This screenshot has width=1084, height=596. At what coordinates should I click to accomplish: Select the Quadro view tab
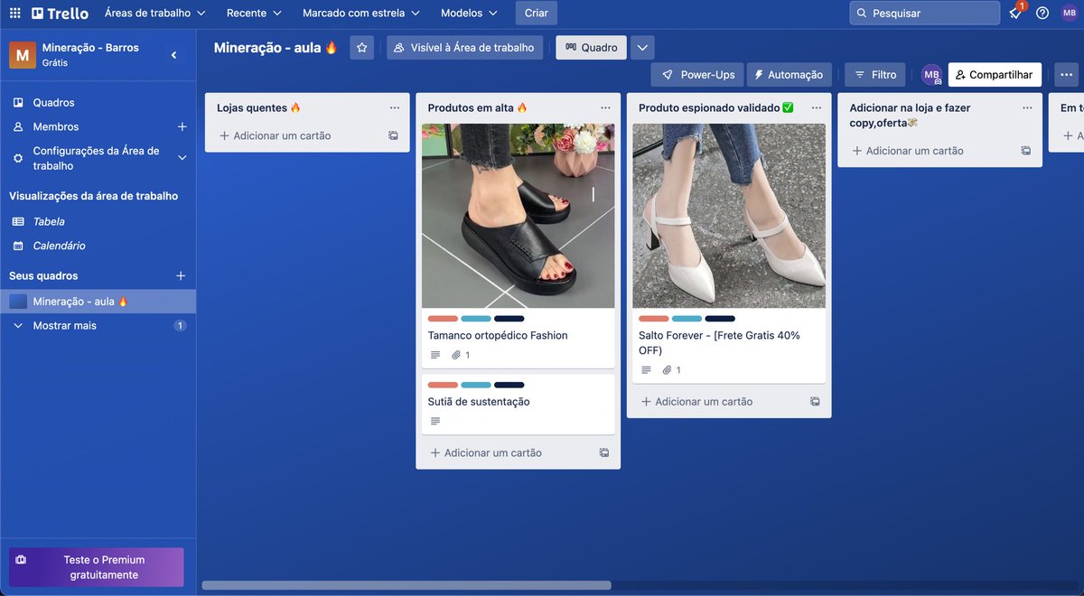coord(592,48)
